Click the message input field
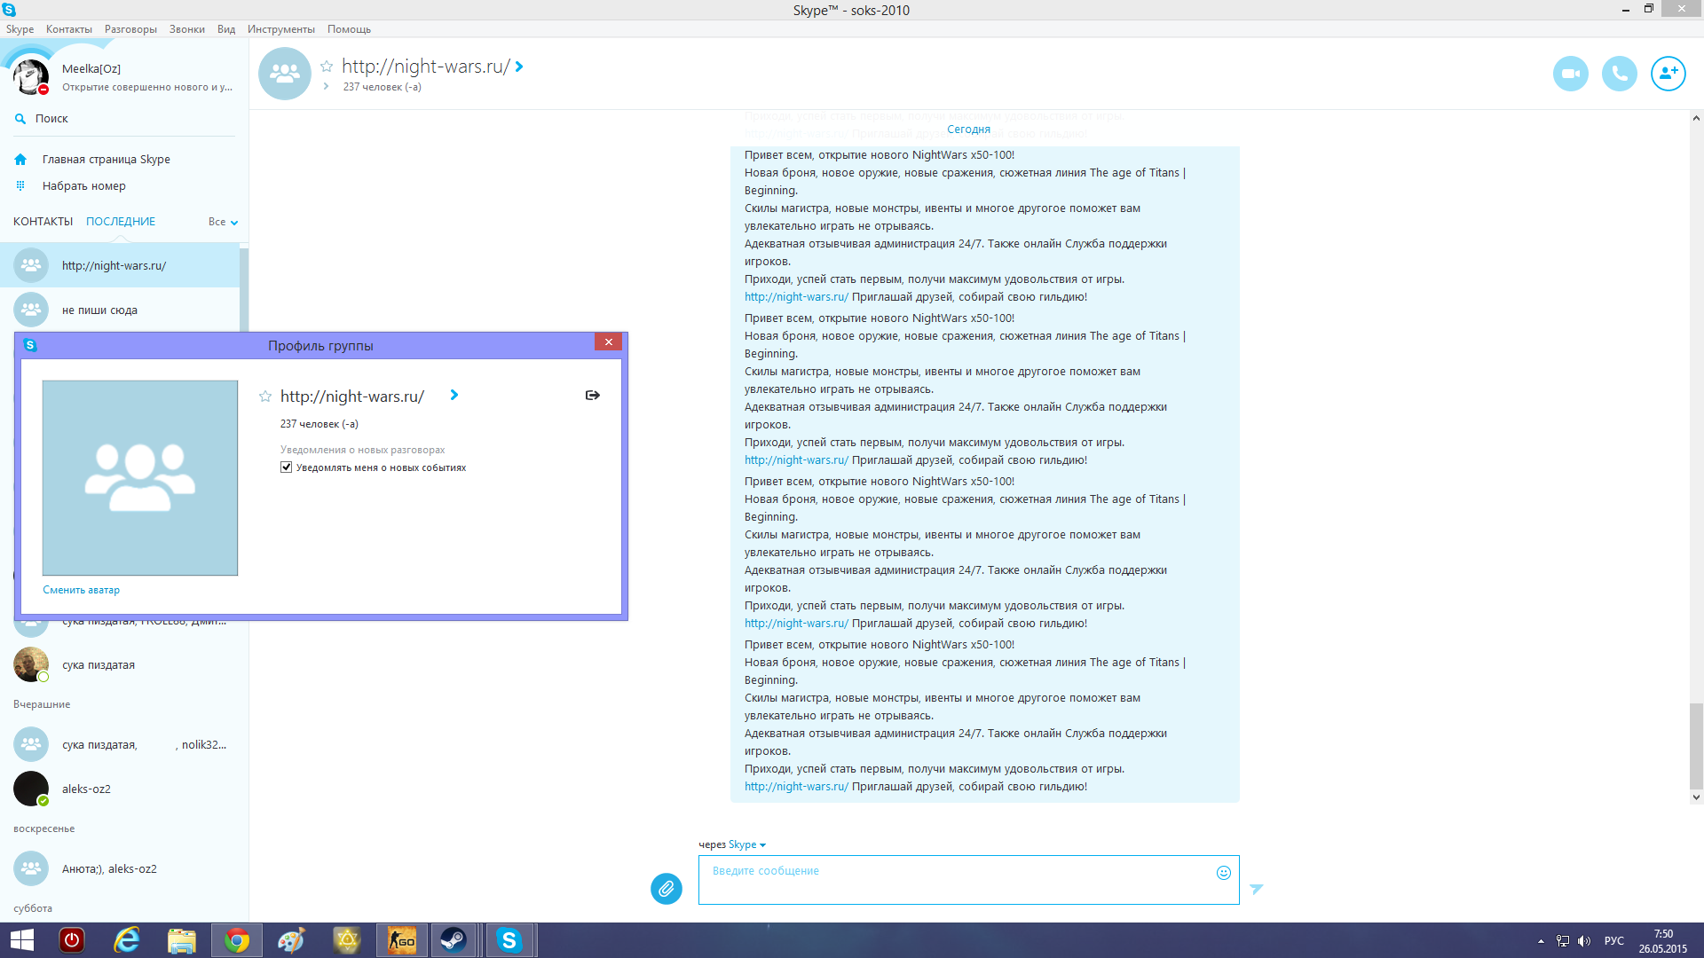 click(958, 880)
